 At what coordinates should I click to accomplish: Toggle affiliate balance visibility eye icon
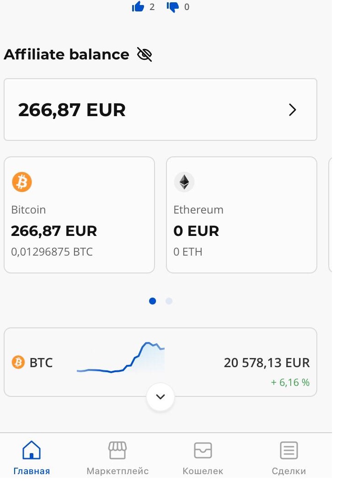(144, 55)
